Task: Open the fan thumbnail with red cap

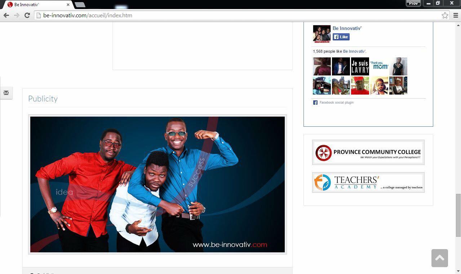Action: (360, 86)
